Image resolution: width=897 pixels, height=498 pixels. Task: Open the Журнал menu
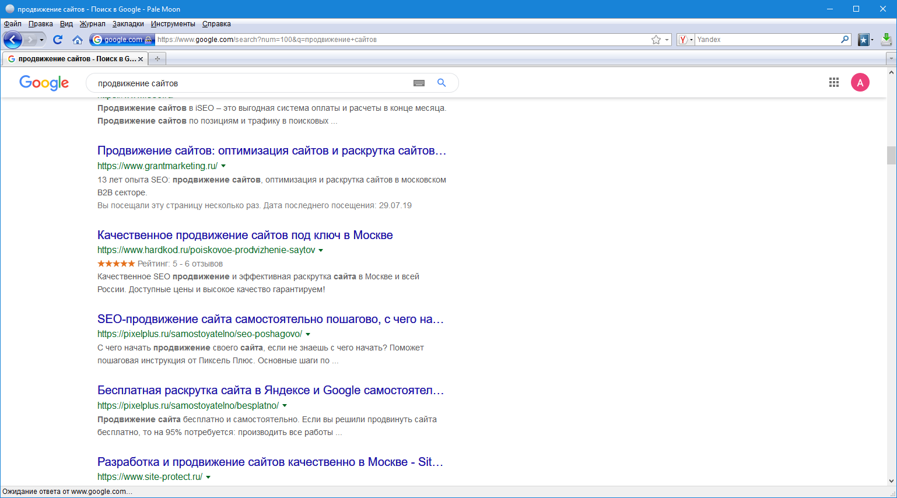[x=93, y=24]
